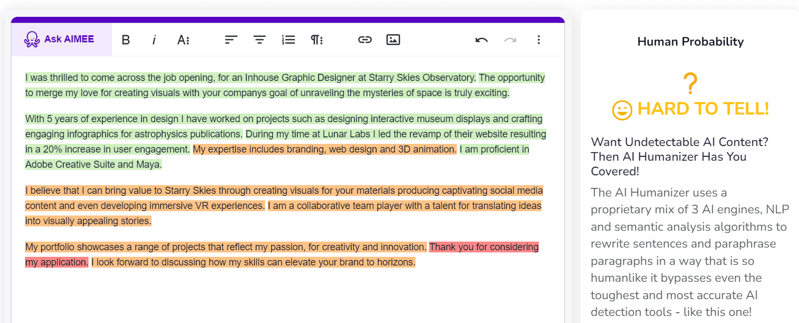Click the red highlighted 'Thank you for considering' sentence

[x=483, y=248]
